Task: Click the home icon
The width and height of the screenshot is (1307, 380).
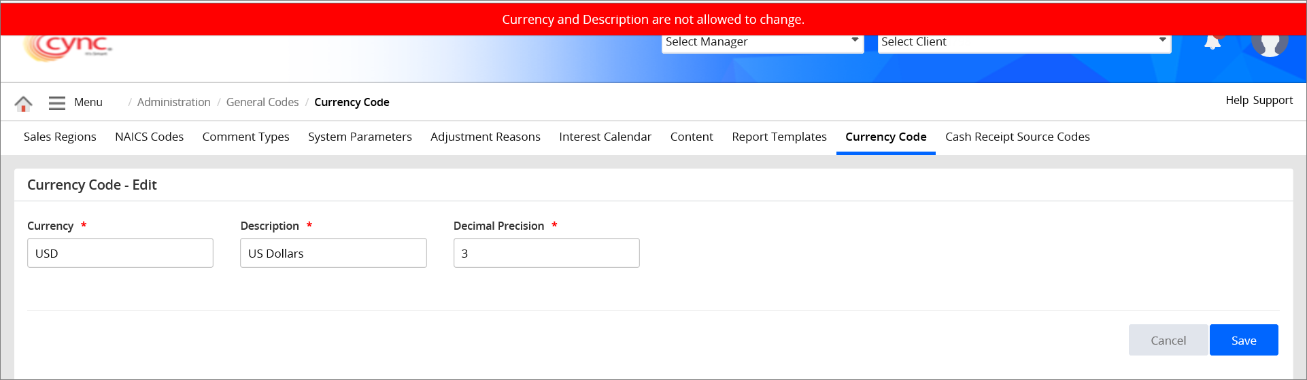Action: pyautogui.click(x=23, y=103)
